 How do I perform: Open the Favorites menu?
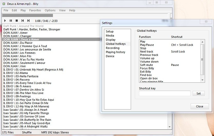[35, 10]
